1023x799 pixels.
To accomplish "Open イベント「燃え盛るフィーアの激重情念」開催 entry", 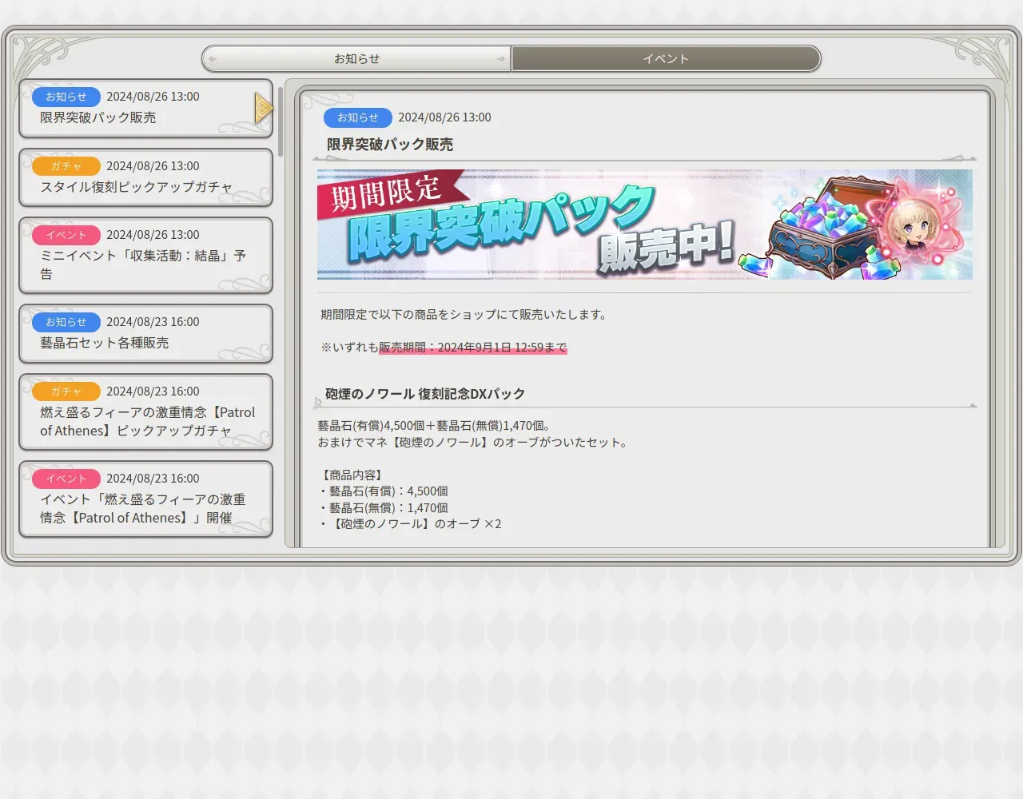I will tap(145, 499).
